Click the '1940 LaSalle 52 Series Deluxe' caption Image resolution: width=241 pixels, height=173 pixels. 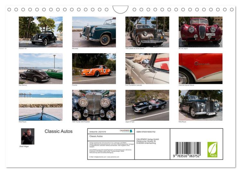[135, 48]
